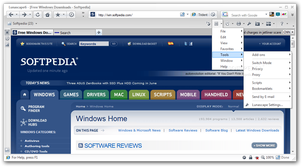Open the Favorites sidebar star icon
Image resolution: width=302 pixels, height=167 pixels.
point(7,32)
